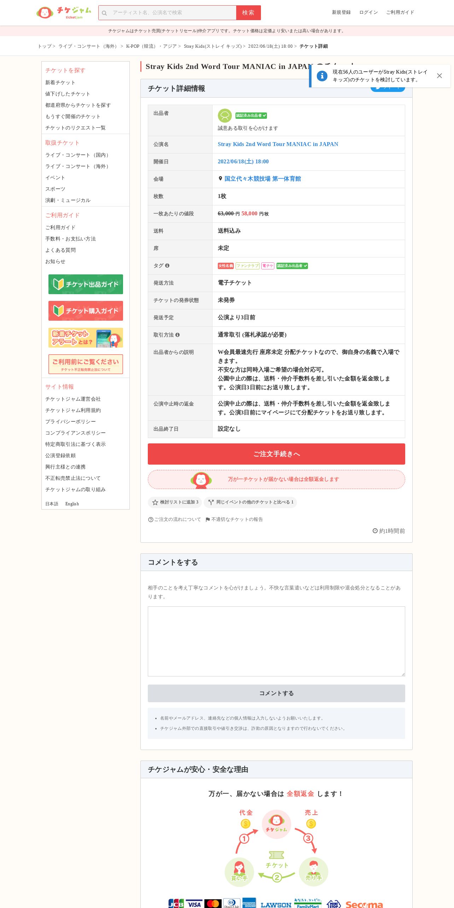This screenshot has width=454, height=908.
Task: Select 新着チケット in the sidebar
Action: 60,82
